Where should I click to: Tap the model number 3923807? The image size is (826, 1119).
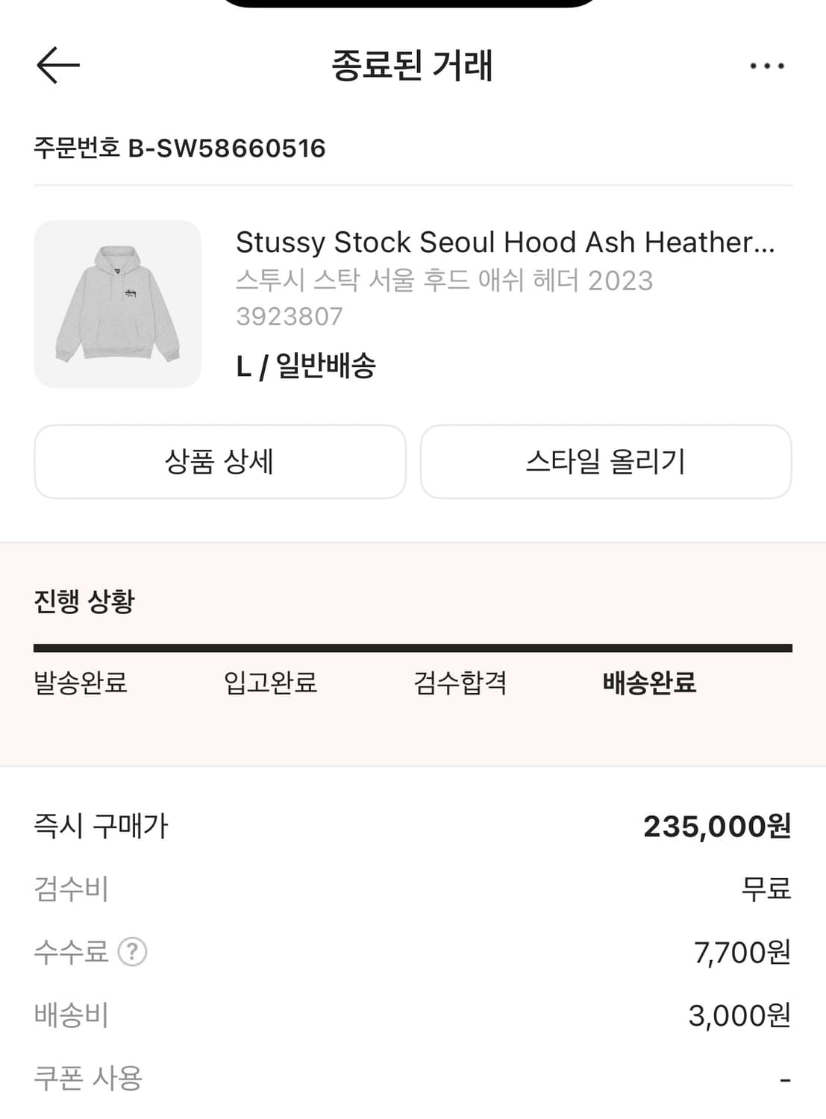[x=290, y=317]
